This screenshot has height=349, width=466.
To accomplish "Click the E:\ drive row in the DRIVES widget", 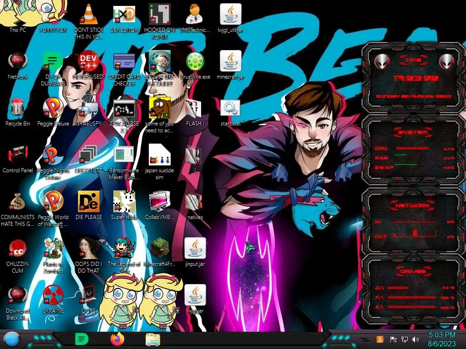I will [415, 307].
